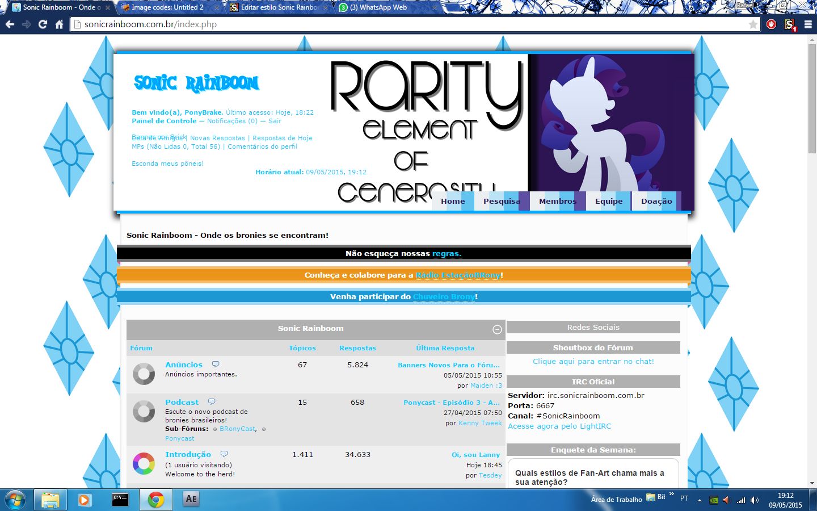Click the Sonic Rainboom logo

[x=196, y=83]
